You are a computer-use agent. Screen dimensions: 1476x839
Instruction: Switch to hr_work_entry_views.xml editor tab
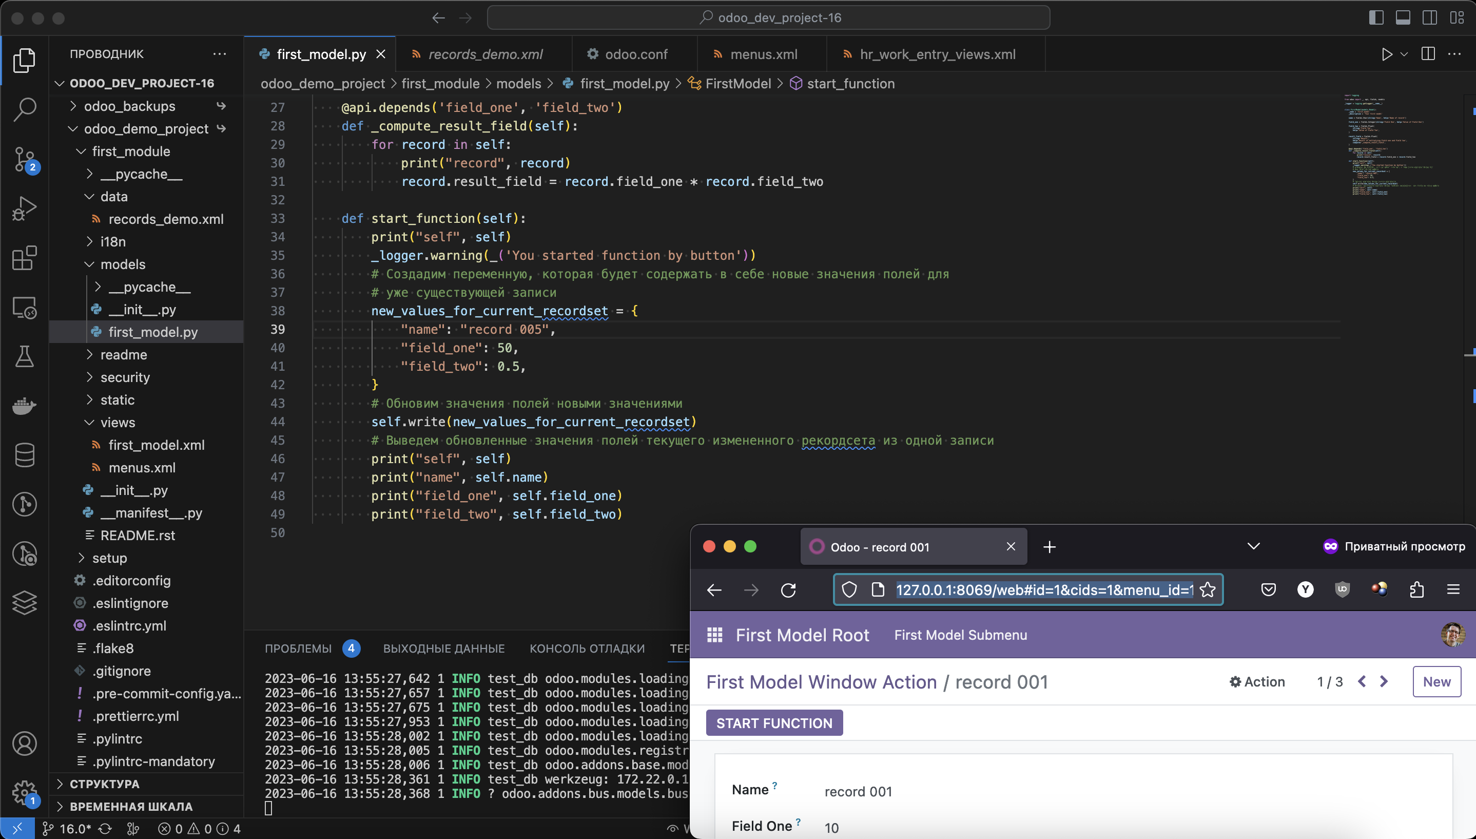coord(936,54)
